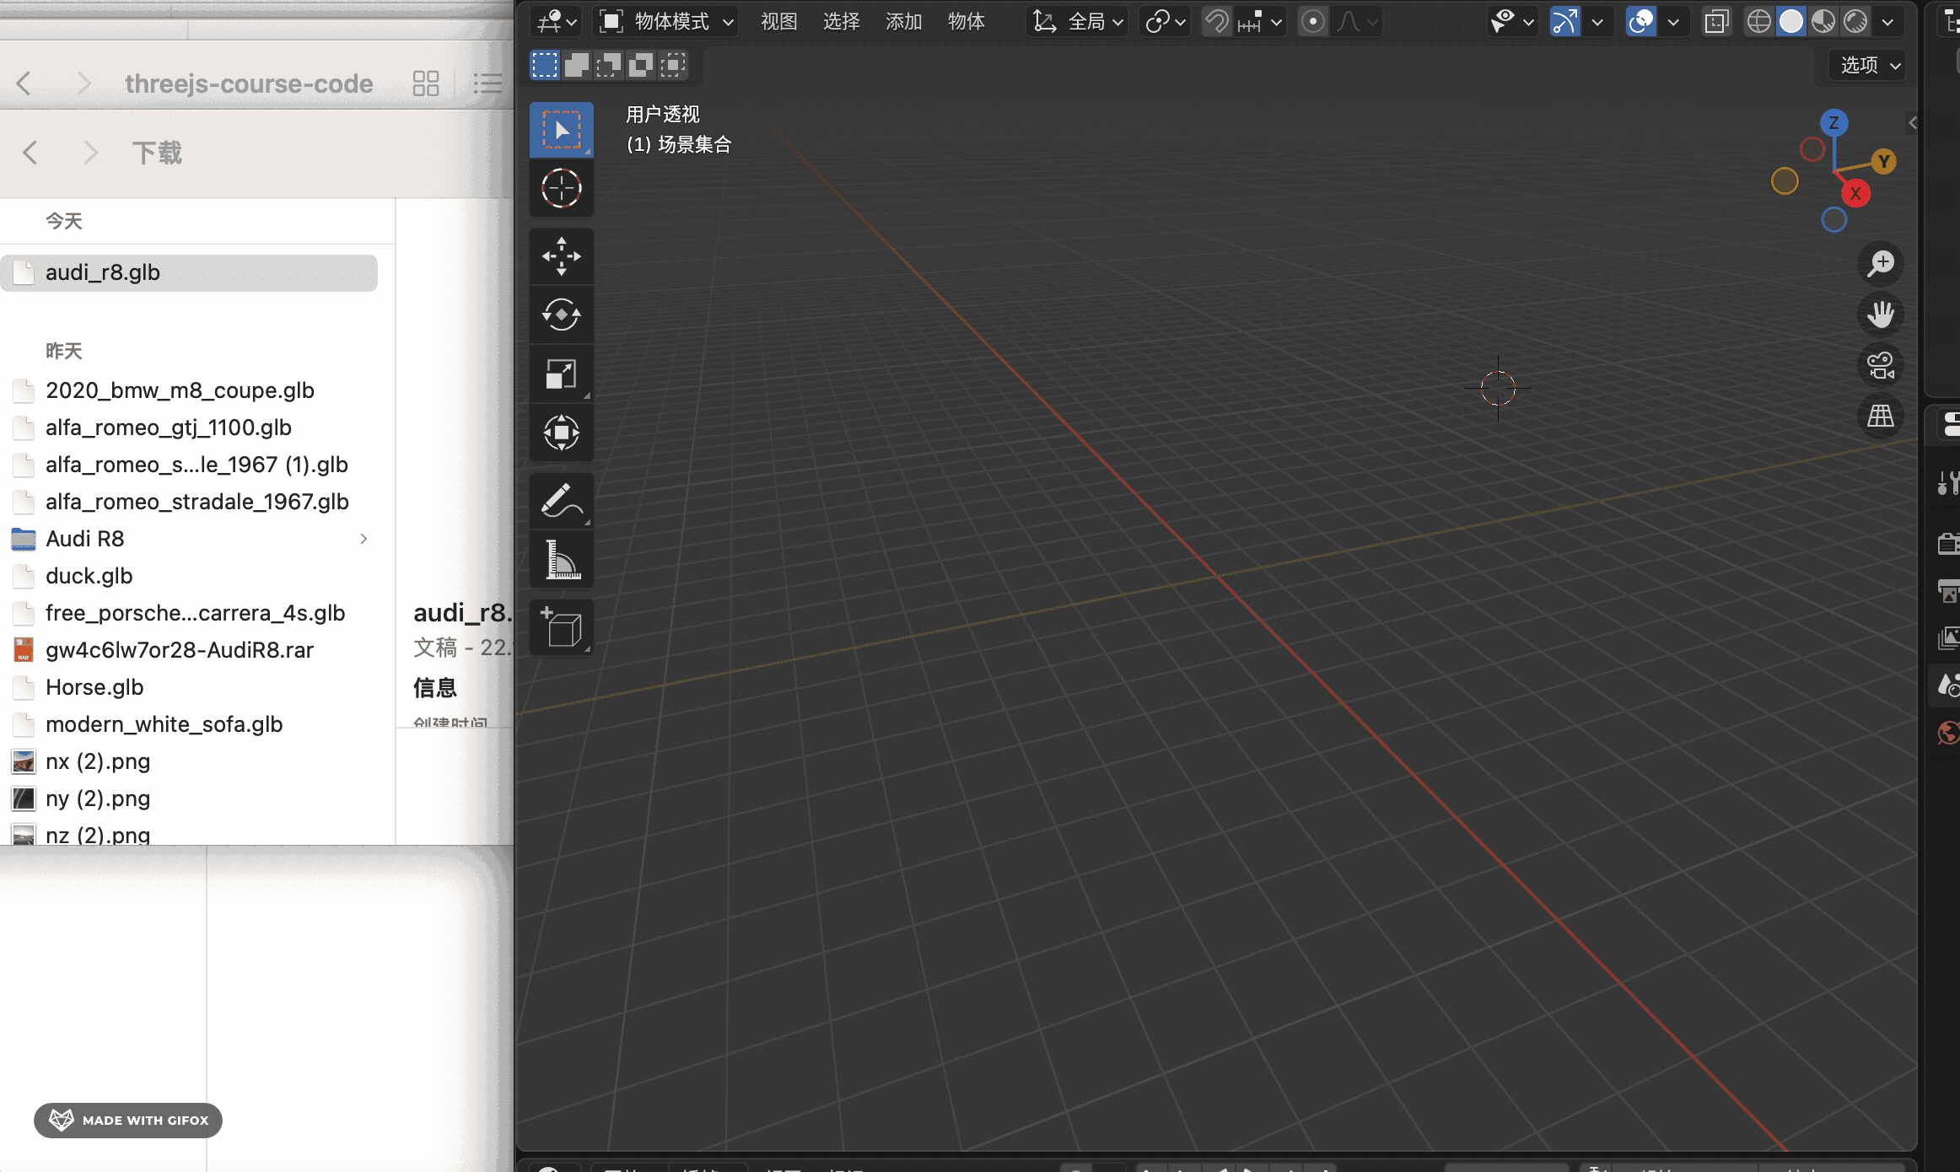Viewport: 1960px width, 1172px height.
Task: Open the 添加 menu
Action: (903, 21)
